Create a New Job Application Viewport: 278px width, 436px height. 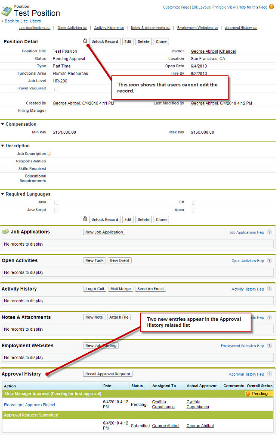[104, 232]
